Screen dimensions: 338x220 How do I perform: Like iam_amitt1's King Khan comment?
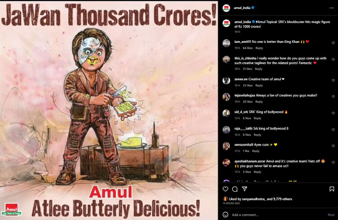[333, 43]
